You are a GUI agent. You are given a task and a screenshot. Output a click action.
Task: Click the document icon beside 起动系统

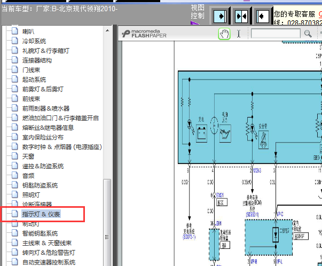[x=15, y=79]
